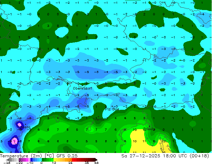Click the GFS 0.25 model label
This screenshot has width=212, height=164.
[x=67, y=156]
